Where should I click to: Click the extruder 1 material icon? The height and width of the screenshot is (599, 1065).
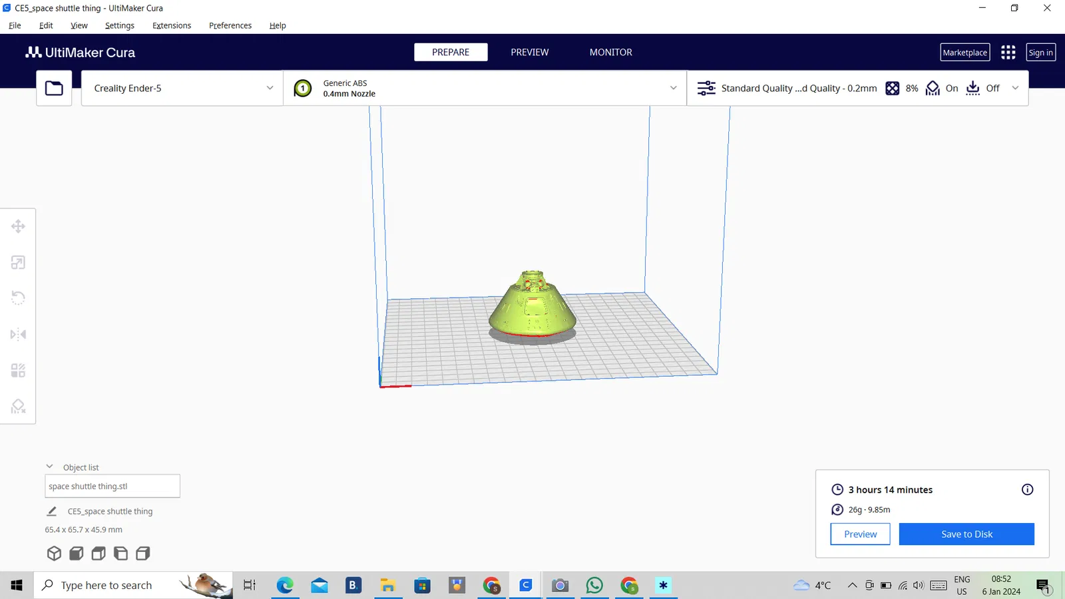303,88
